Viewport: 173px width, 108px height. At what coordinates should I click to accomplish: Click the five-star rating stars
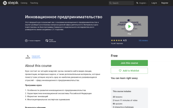[x=116, y=40]
